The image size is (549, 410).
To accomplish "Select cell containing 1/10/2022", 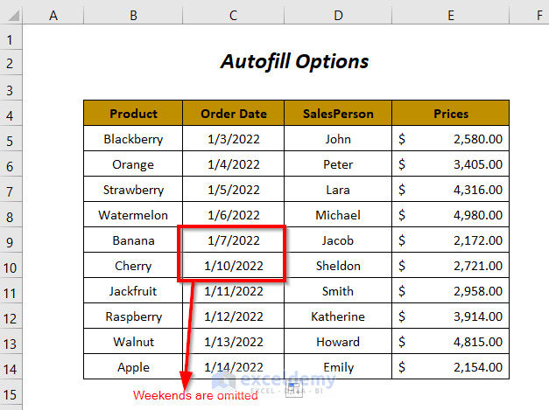I will tap(233, 266).
